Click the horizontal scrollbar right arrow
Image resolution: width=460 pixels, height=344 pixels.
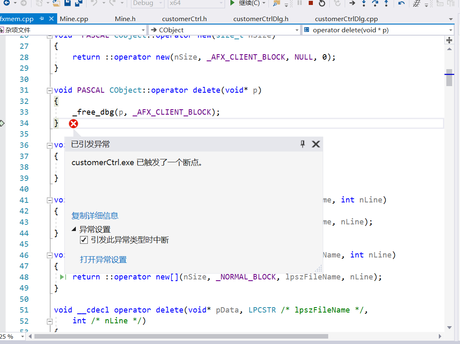click(x=440, y=337)
